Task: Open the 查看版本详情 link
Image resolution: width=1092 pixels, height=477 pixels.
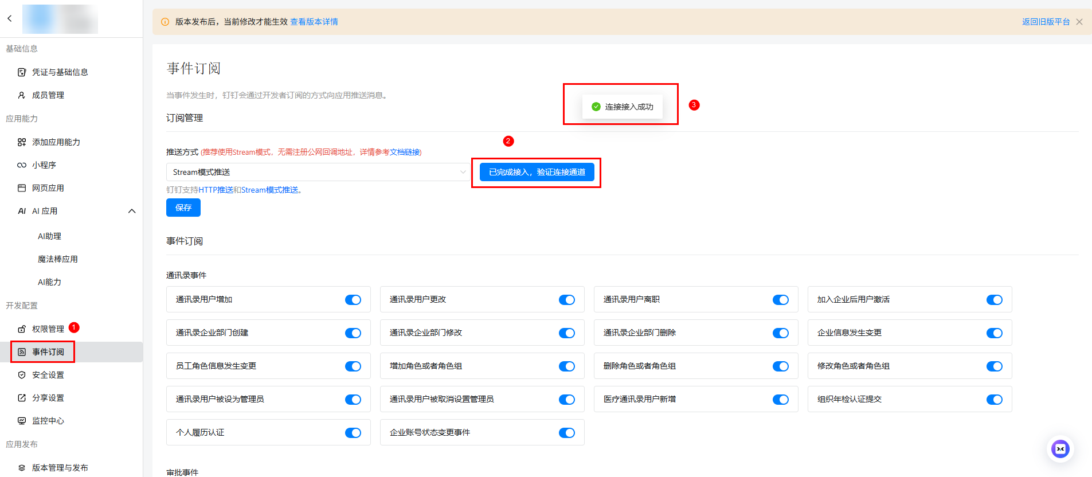Action: click(314, 22)
